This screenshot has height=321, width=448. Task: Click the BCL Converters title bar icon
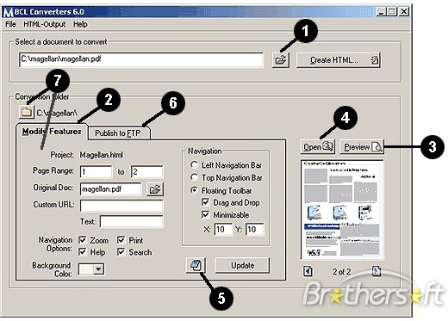pos(8,12)
